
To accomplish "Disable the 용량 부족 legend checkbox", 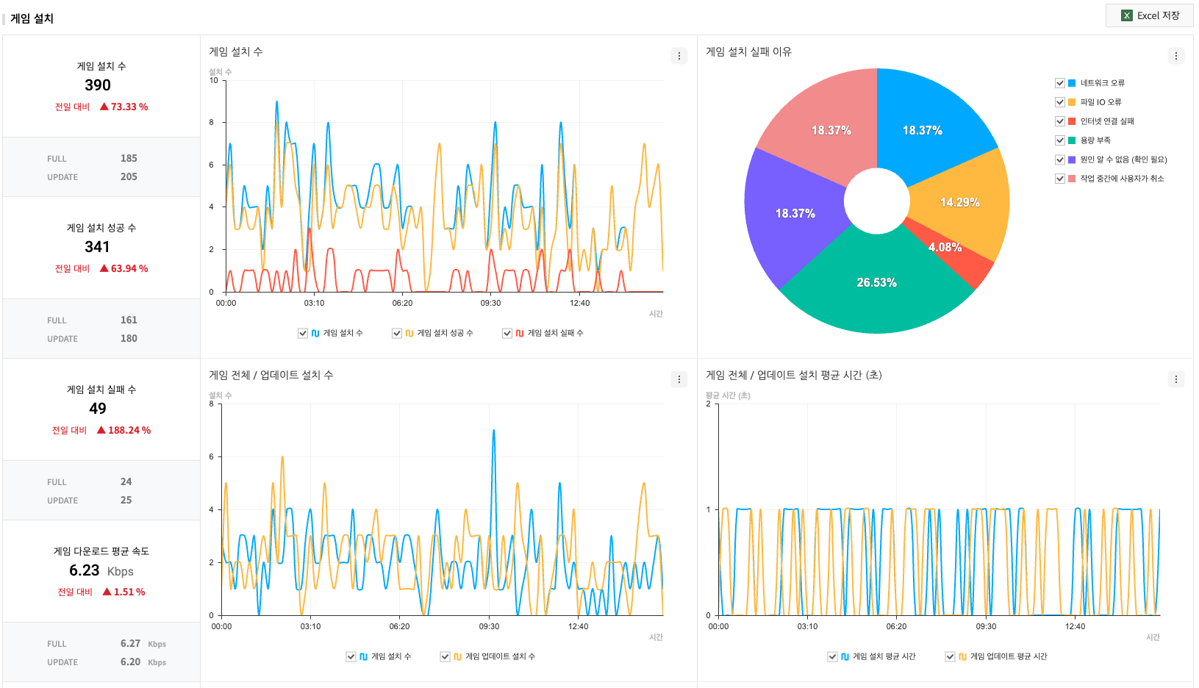I will 1059,140.
